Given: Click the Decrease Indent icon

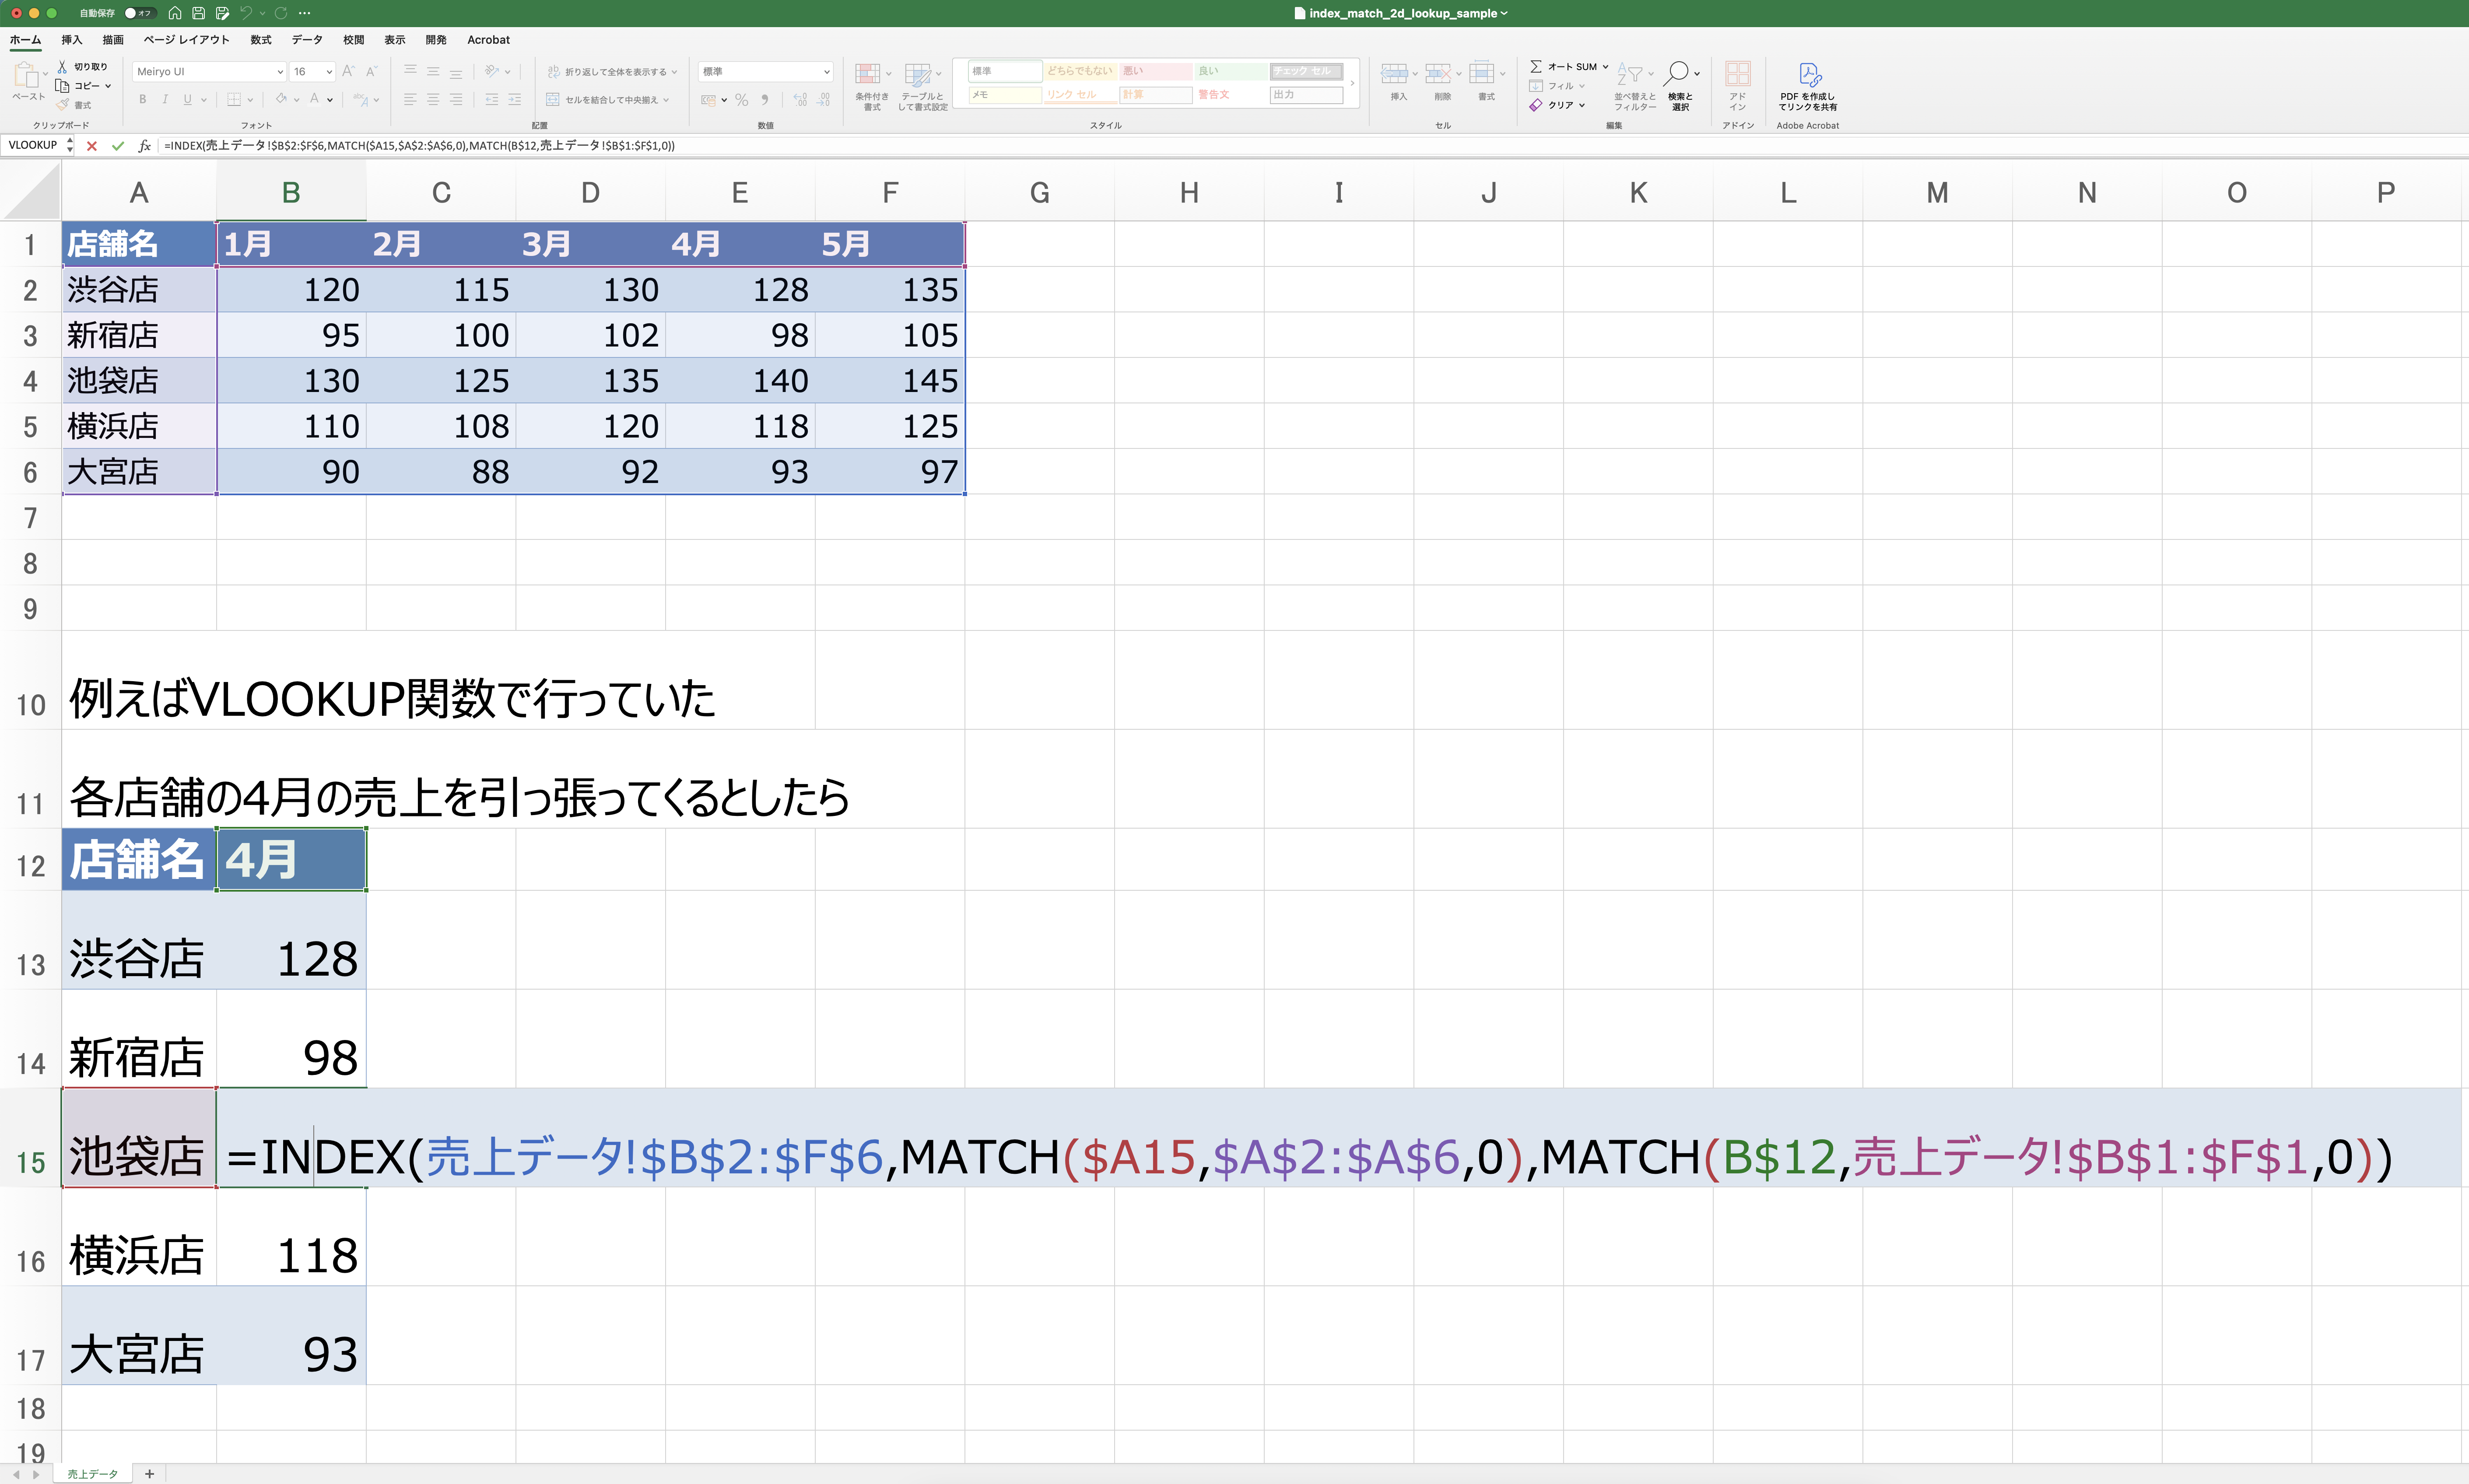Looking at the screenshot, I should (491, 100).
